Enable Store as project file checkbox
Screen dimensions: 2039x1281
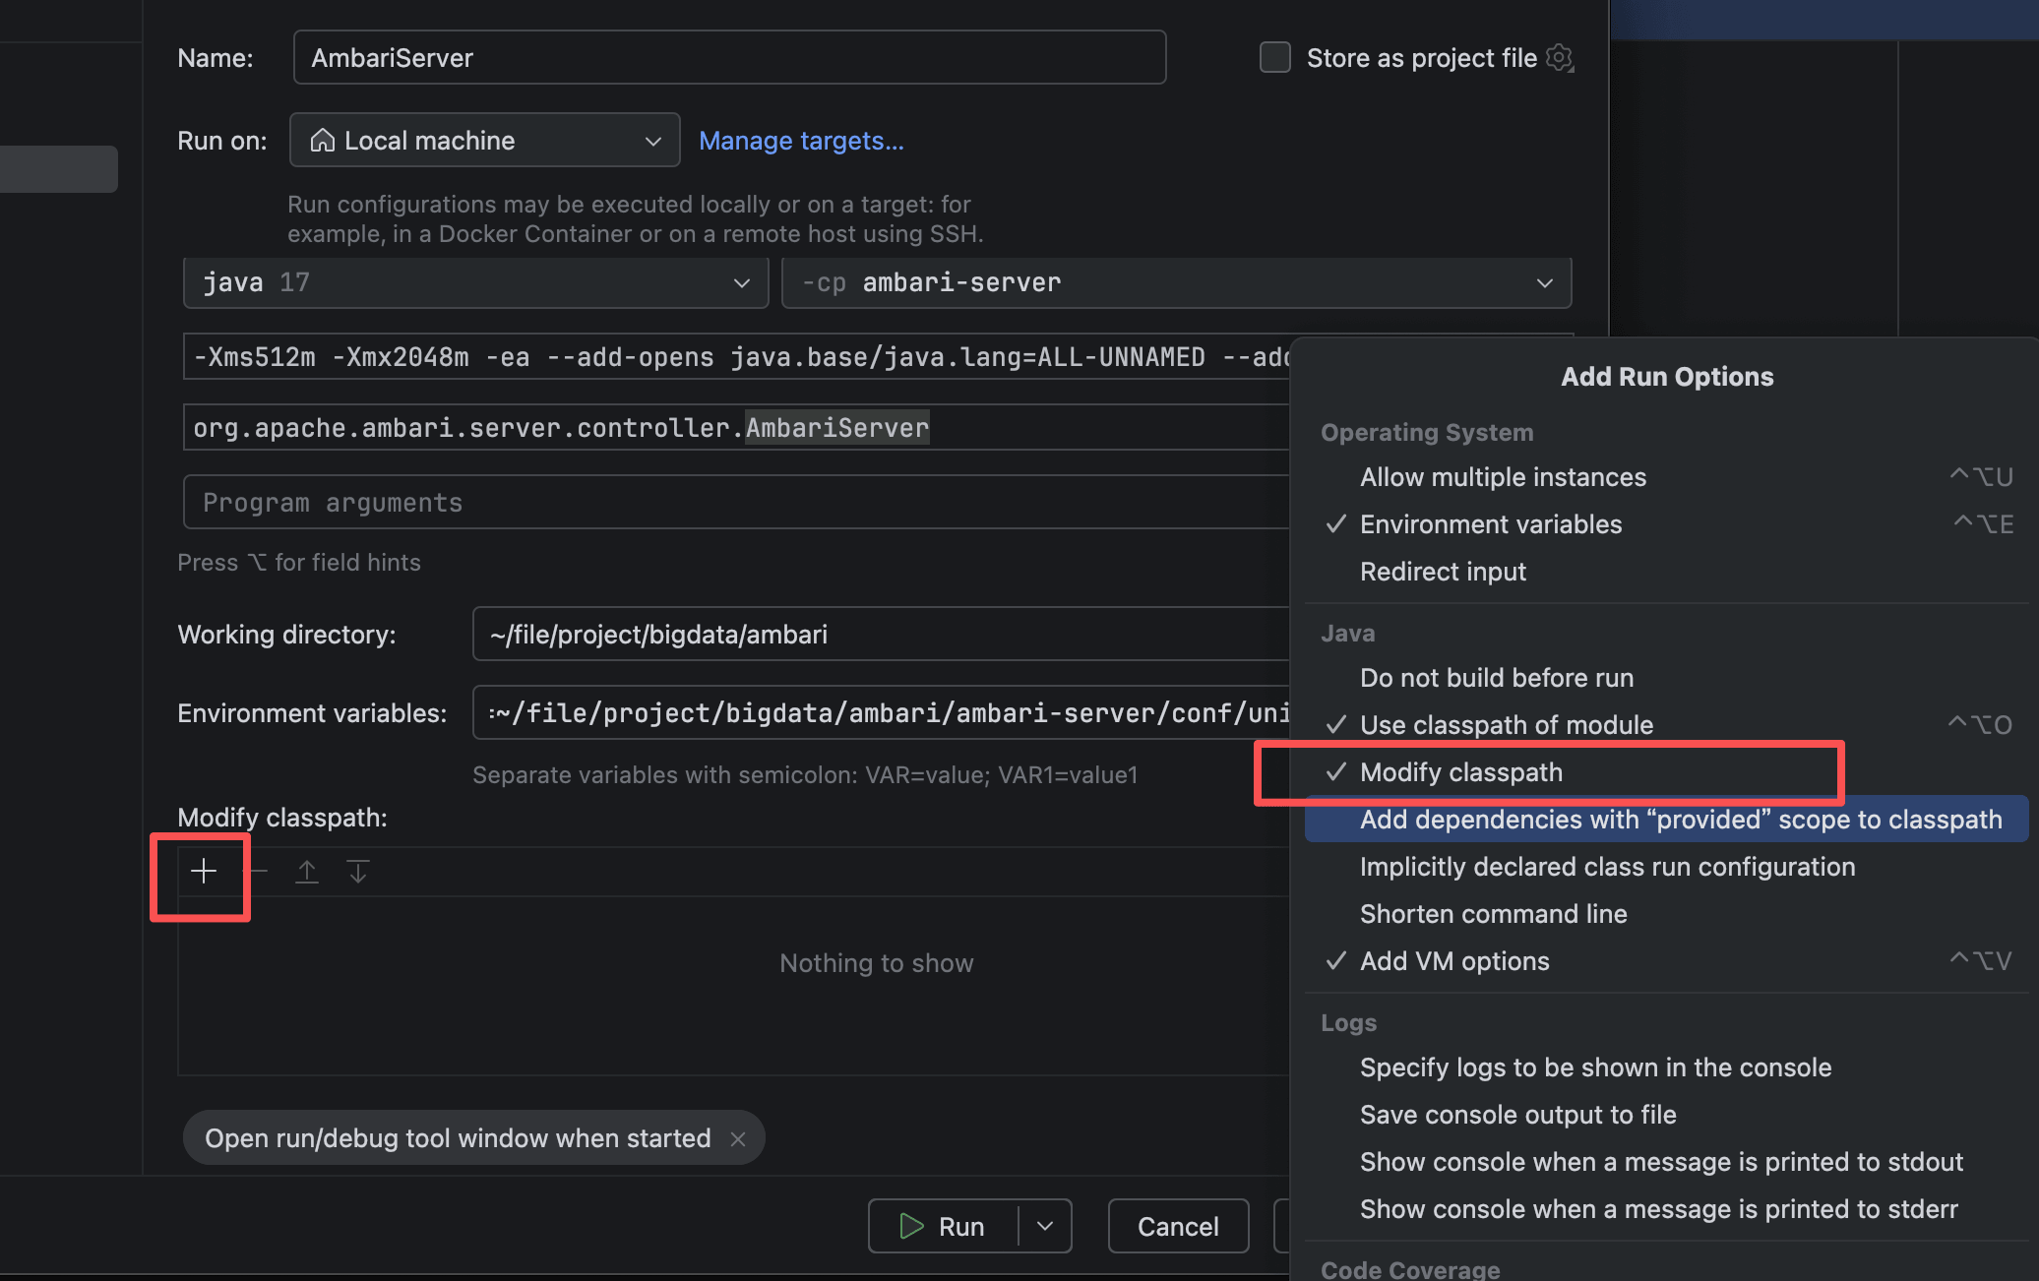(1275, 58)
